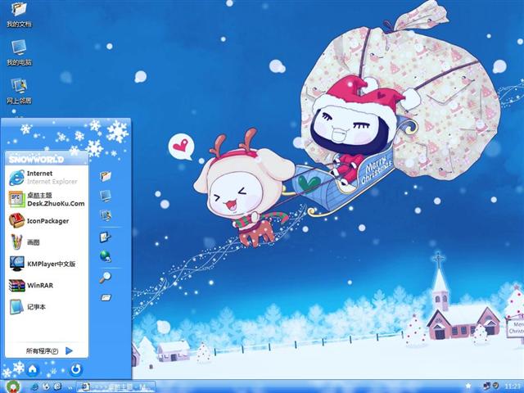Open the magnifier search icon in the start menu

click(106, 278)
